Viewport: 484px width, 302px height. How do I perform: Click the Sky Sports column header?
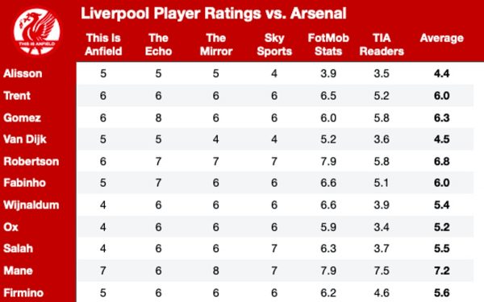274,44
